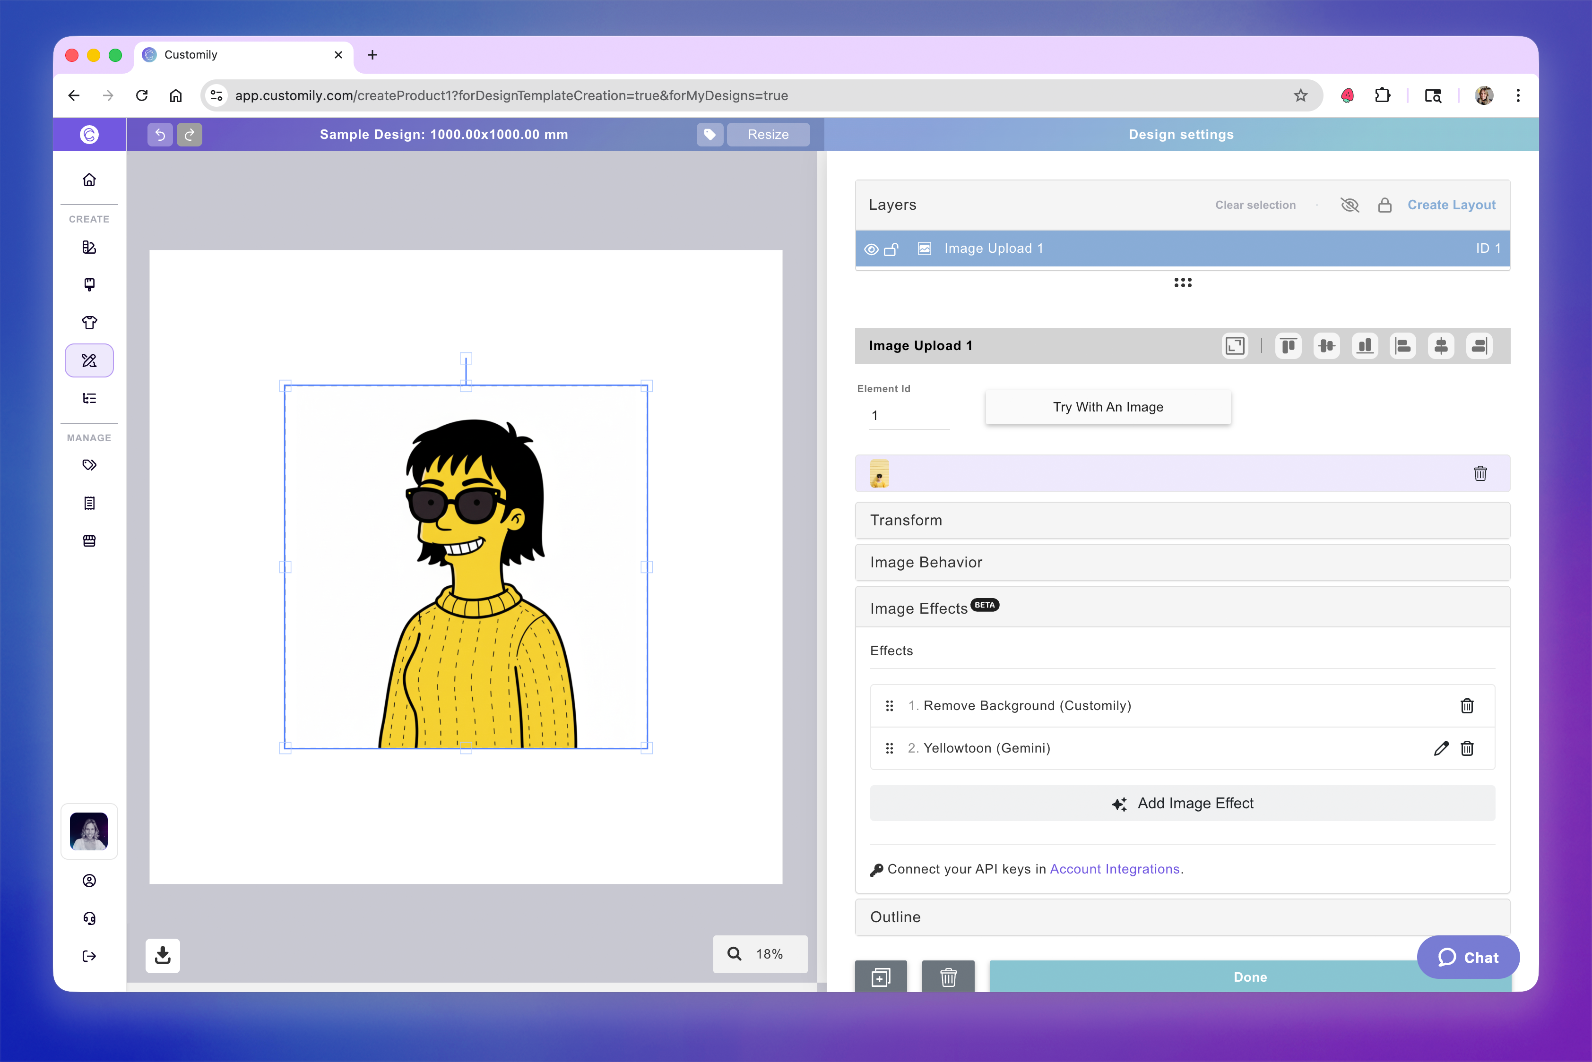Click the fit-to-canvas expand icon
1592x1062 pixels.
click(1235, 346)
